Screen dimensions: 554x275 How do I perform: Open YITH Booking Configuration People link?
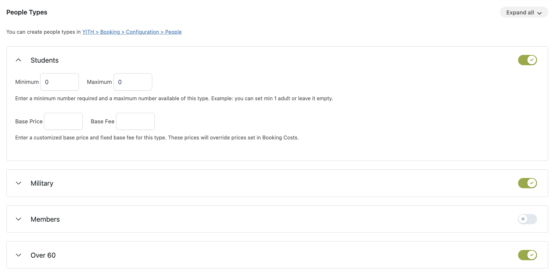[x=132, y=32]
